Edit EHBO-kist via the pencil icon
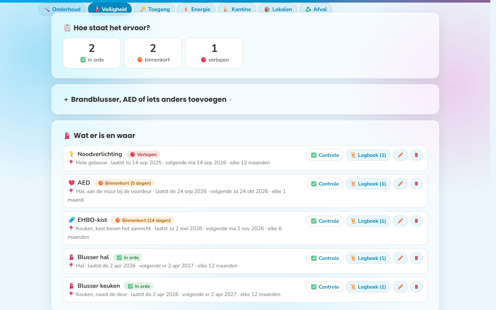 (400, 221)
